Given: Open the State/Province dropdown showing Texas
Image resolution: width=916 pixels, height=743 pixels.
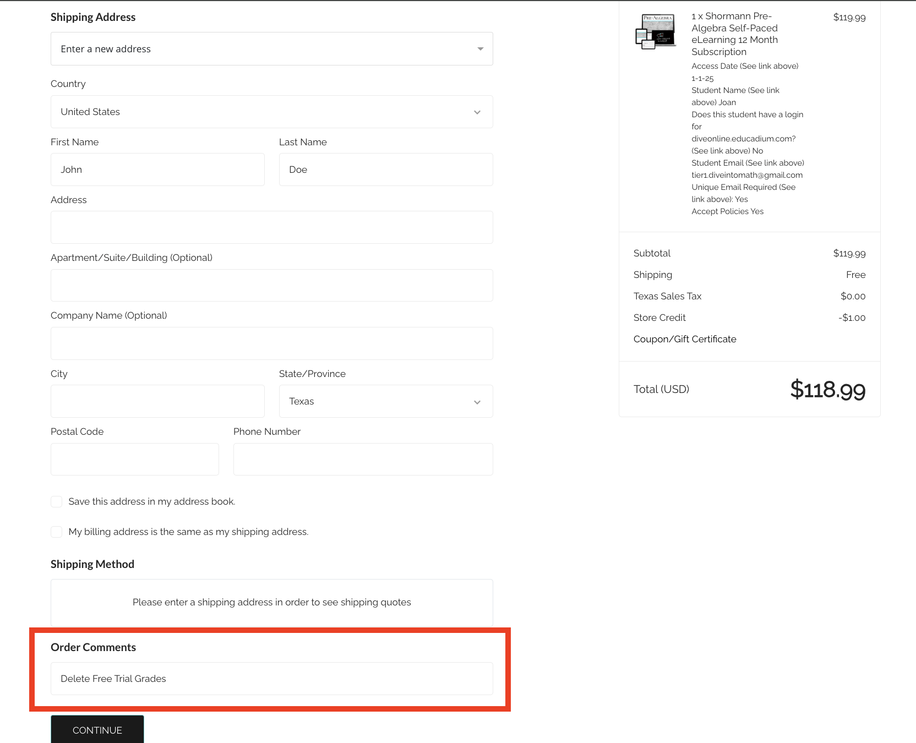Looking at the screenshot, I should point(386,401).
